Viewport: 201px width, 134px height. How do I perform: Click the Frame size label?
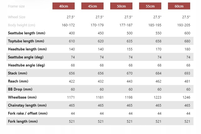click(16, 6)
